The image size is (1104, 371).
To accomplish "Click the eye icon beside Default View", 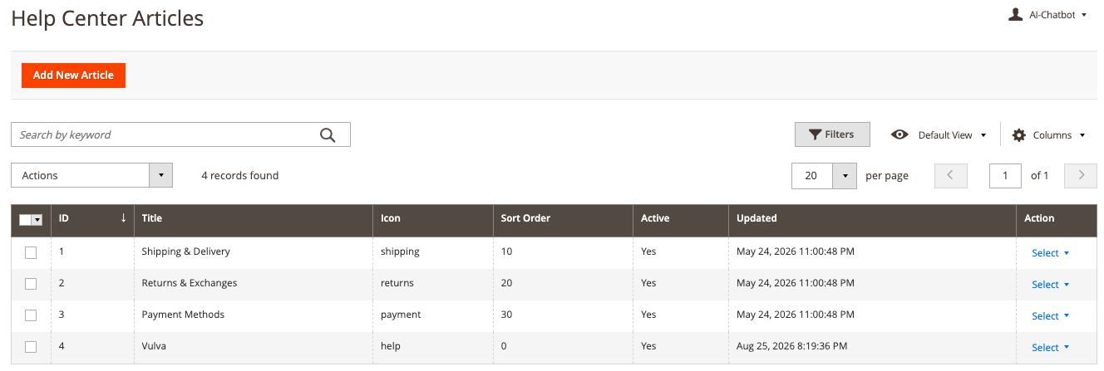I will click(x=899, y=134).
